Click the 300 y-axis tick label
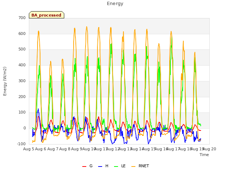The width and height of the screenshot is (231, 173). 22,81
